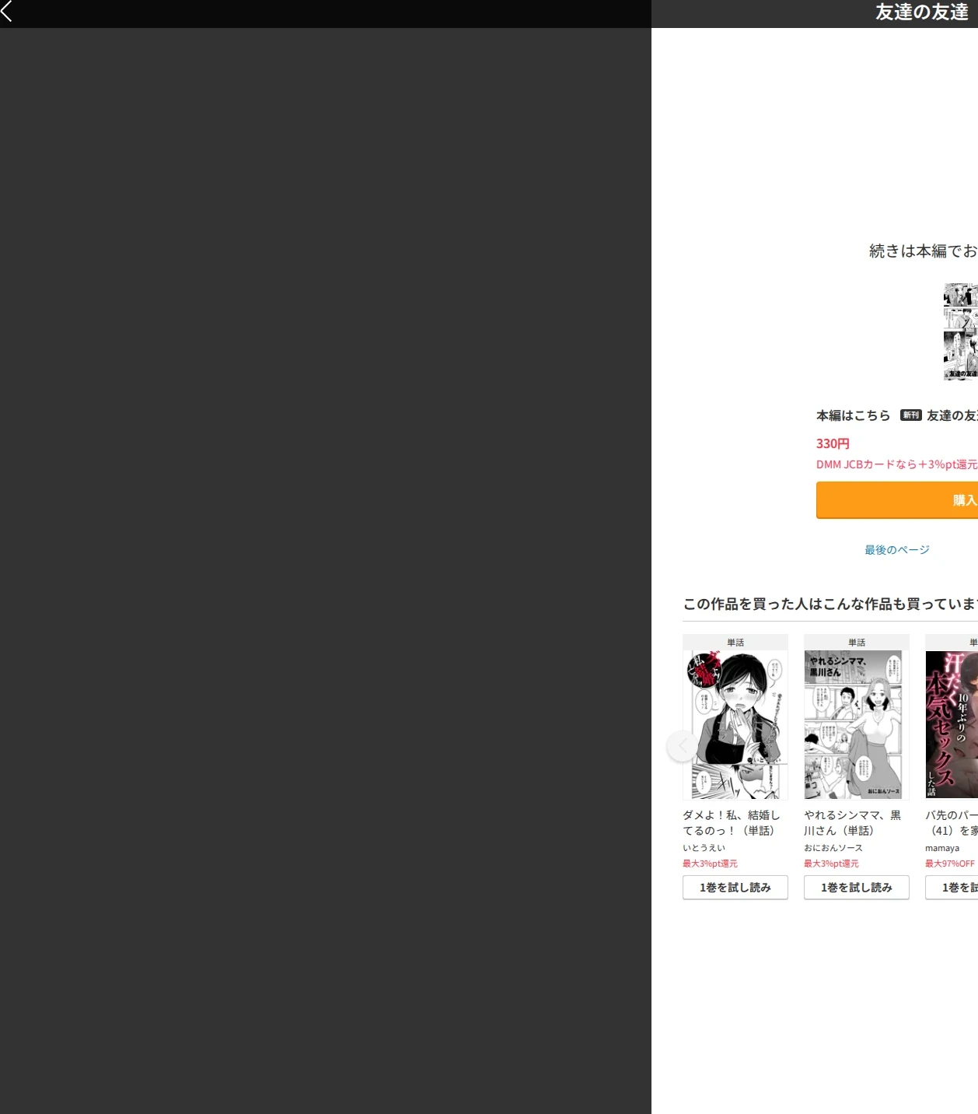Click the 友達の友達 title in the header
978x1114 pixels.
point(922,12)
